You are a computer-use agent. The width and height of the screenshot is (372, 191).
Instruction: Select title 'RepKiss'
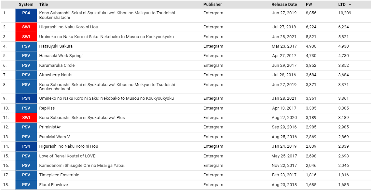pyautogui.click(x=47, y=108)
